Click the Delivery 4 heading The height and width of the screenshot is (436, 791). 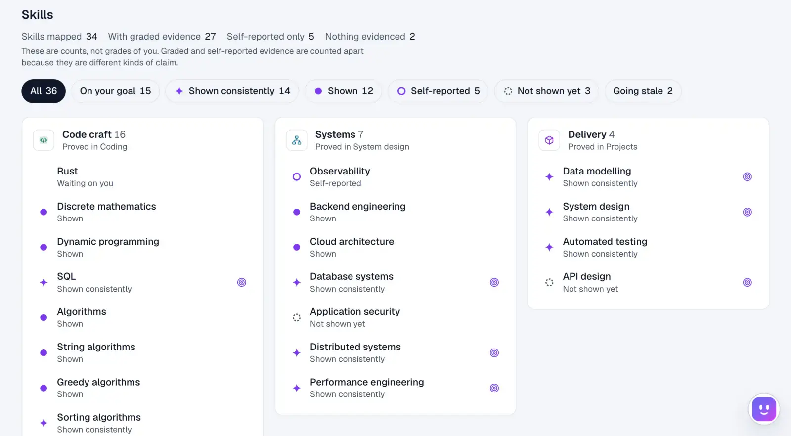[591, 134]
